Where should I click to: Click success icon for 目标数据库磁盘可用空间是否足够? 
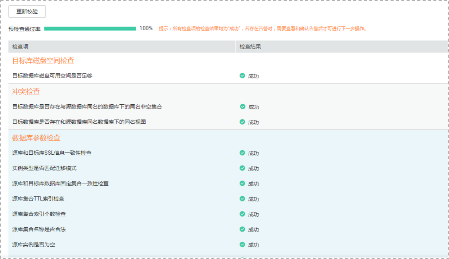242,76
